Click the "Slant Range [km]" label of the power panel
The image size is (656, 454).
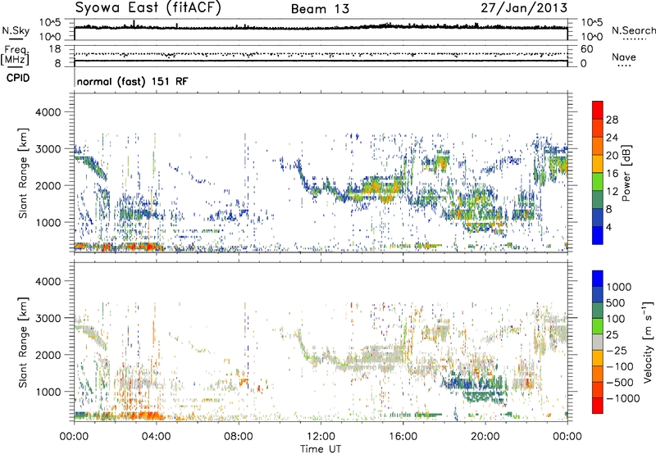[23, 173]
